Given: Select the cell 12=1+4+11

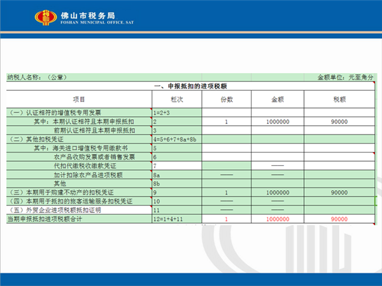Looking at the screenshot, I should point(177,219).
